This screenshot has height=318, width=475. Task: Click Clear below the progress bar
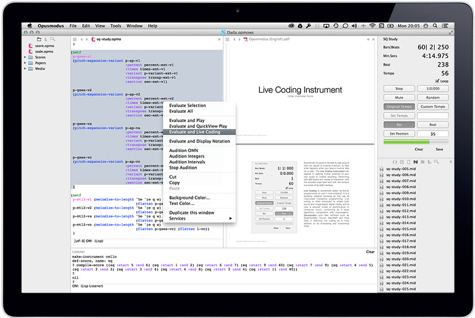419,150
